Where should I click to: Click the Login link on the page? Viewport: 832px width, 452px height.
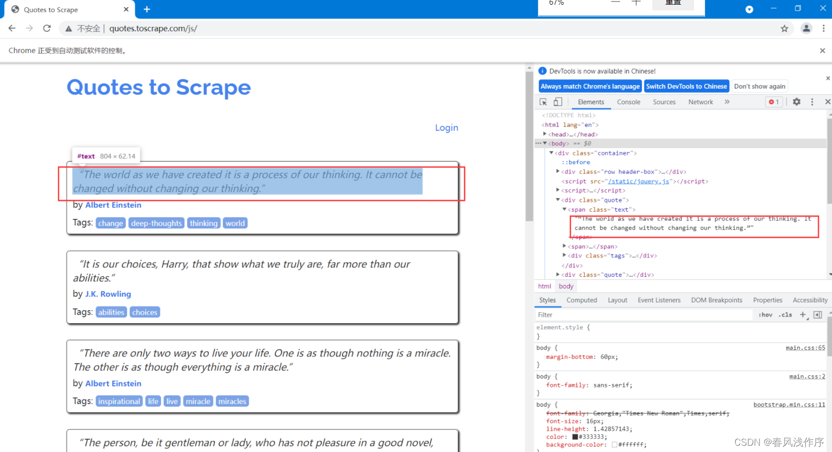coord(447,128)
